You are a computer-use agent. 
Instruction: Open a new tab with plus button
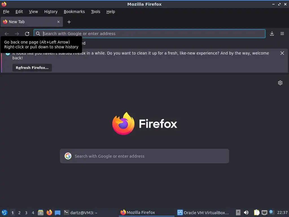pyautogui.click(x=69, y=22)
